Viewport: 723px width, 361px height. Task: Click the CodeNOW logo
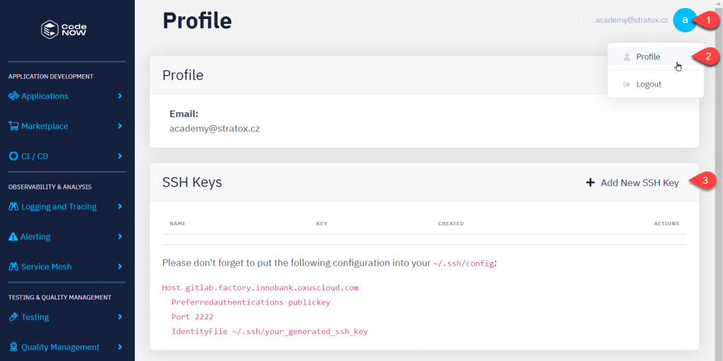tap(64, 30)
